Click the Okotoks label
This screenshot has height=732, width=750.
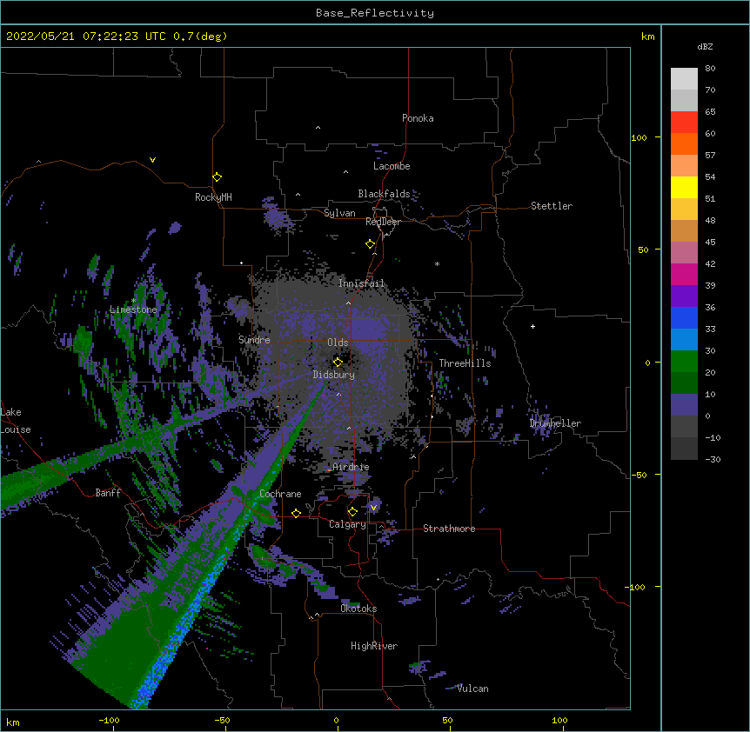coord(358,609)
